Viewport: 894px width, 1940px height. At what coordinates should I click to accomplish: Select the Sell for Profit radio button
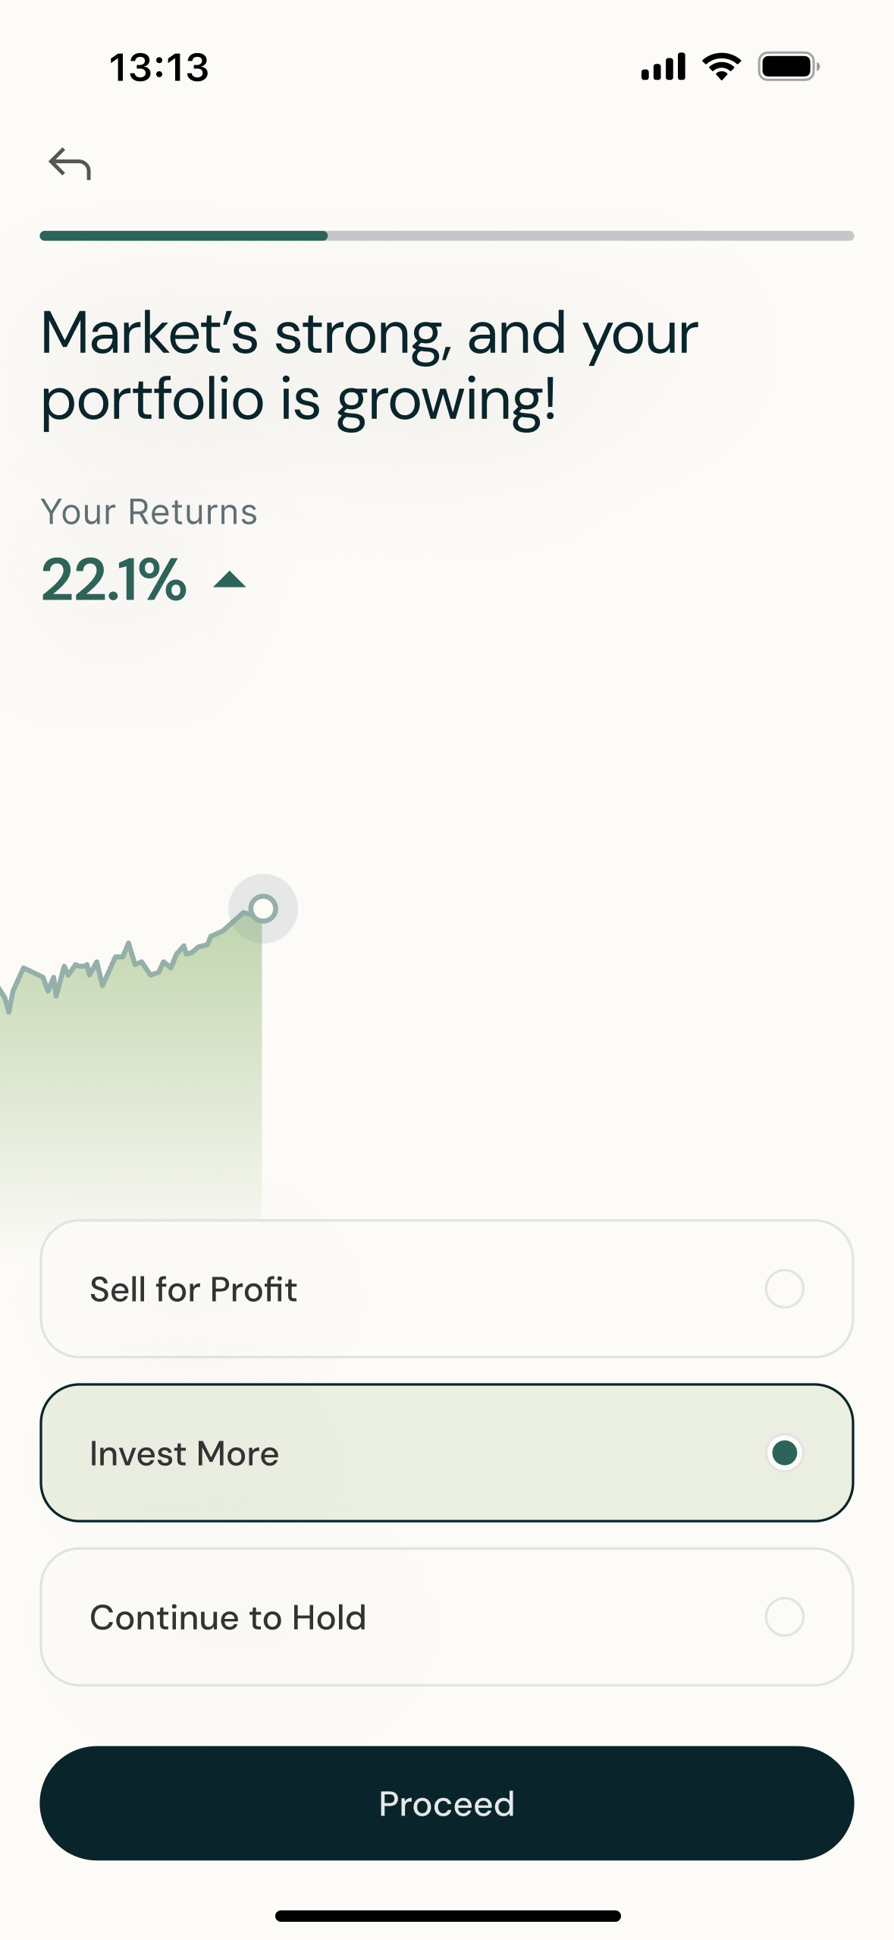click(784, 1289)
